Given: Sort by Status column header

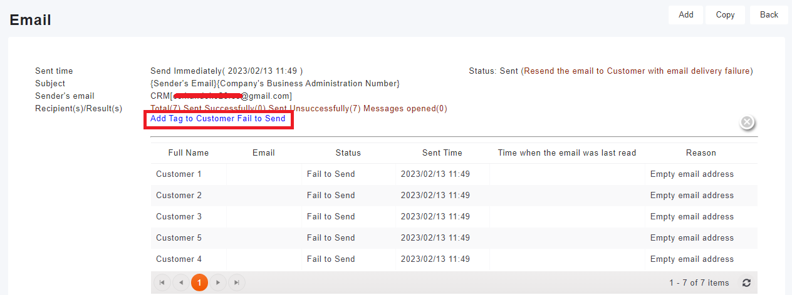Looking at the screenshot, I should (x=348, y=152).
